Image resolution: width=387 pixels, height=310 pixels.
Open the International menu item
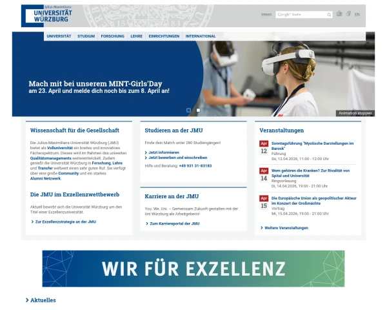tap(201, 36)
